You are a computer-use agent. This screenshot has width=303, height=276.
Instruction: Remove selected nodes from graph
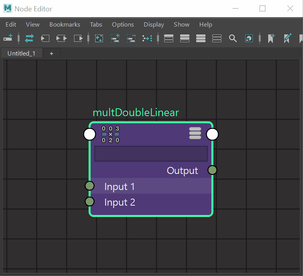coord(131,38)
